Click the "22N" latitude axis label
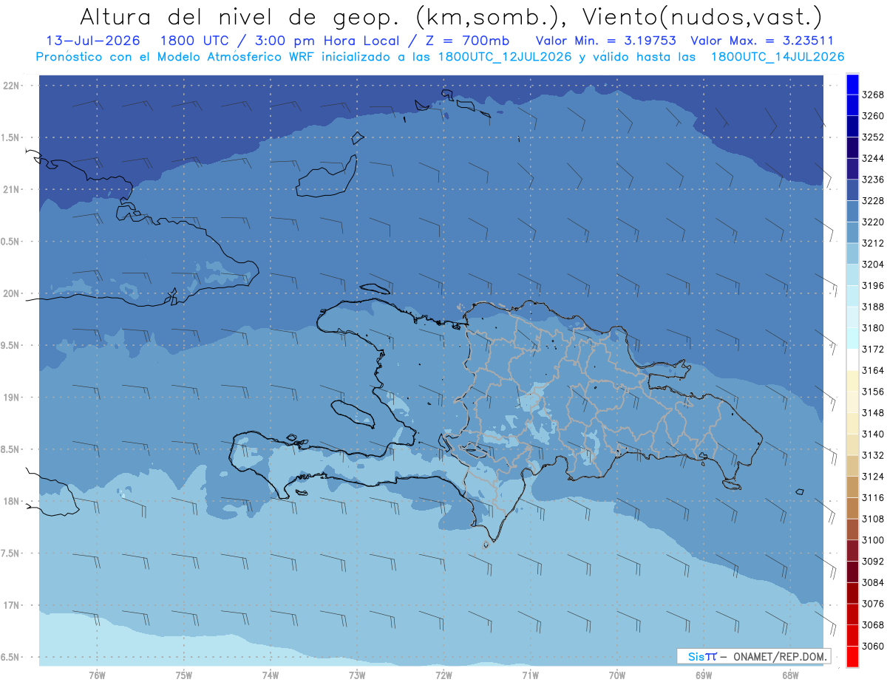Viewport: 887px width, 685px height. click(x=13, y=85)
